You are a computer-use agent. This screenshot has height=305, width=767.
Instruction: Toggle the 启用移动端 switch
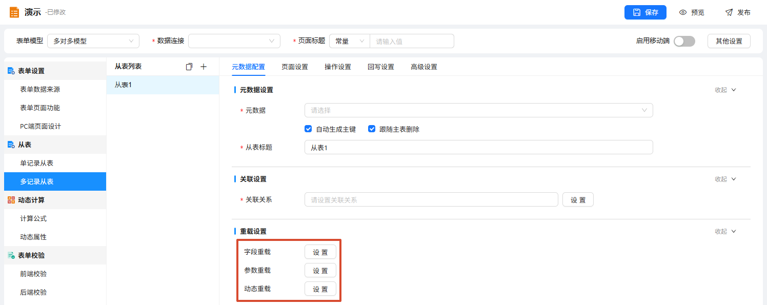(x=684, y=41)
